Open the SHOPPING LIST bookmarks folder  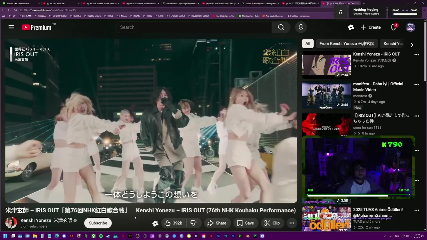tap(58, 16)
